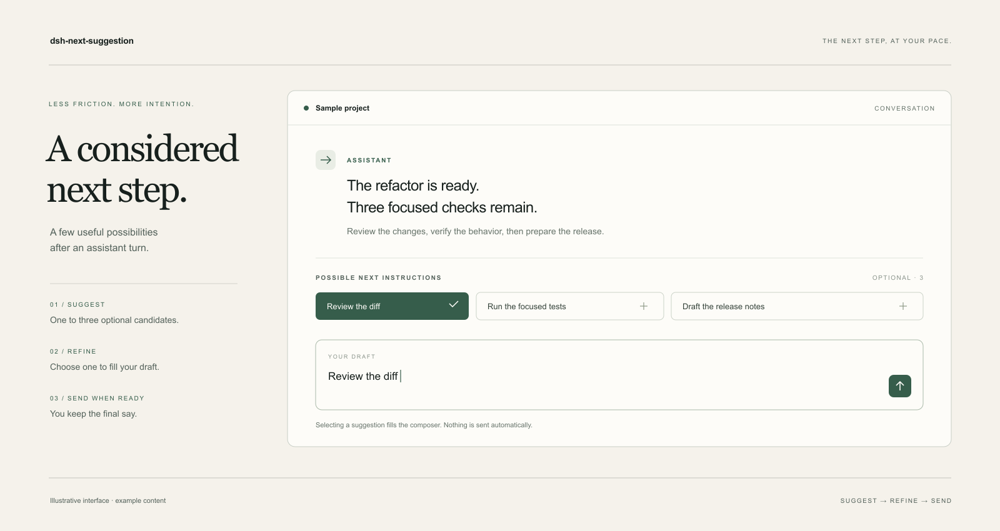
Task: Click the YOUR DRAFT label
Action: pyautogui.click(x=351, y=357)
